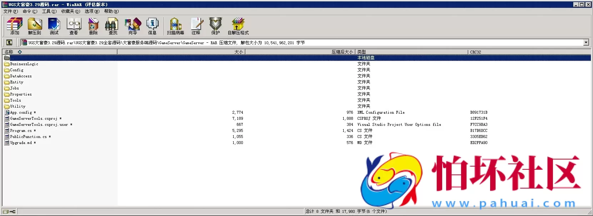Sort by 压缩后大小 column header
Viewport: 593px width, 216px height.
300,52
